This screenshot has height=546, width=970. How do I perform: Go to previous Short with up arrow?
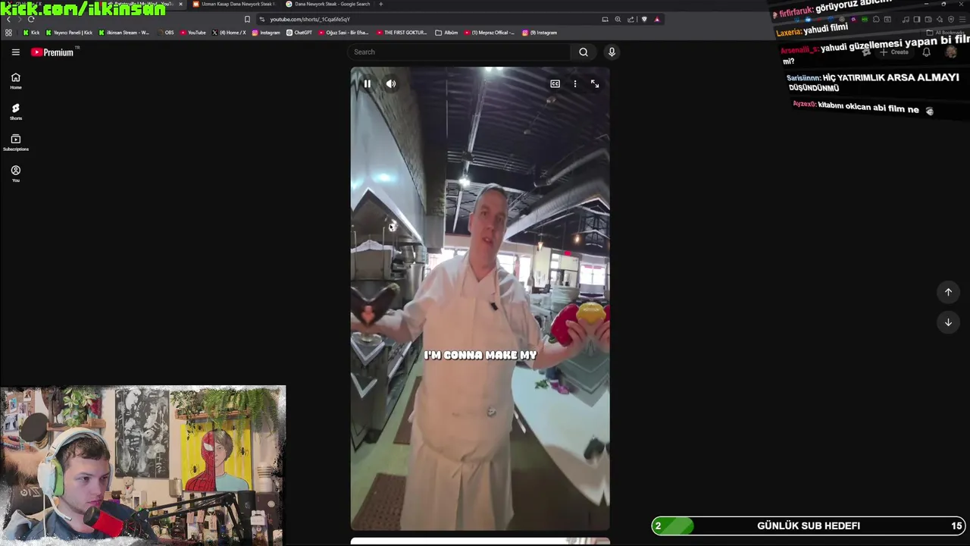[948, 292]
